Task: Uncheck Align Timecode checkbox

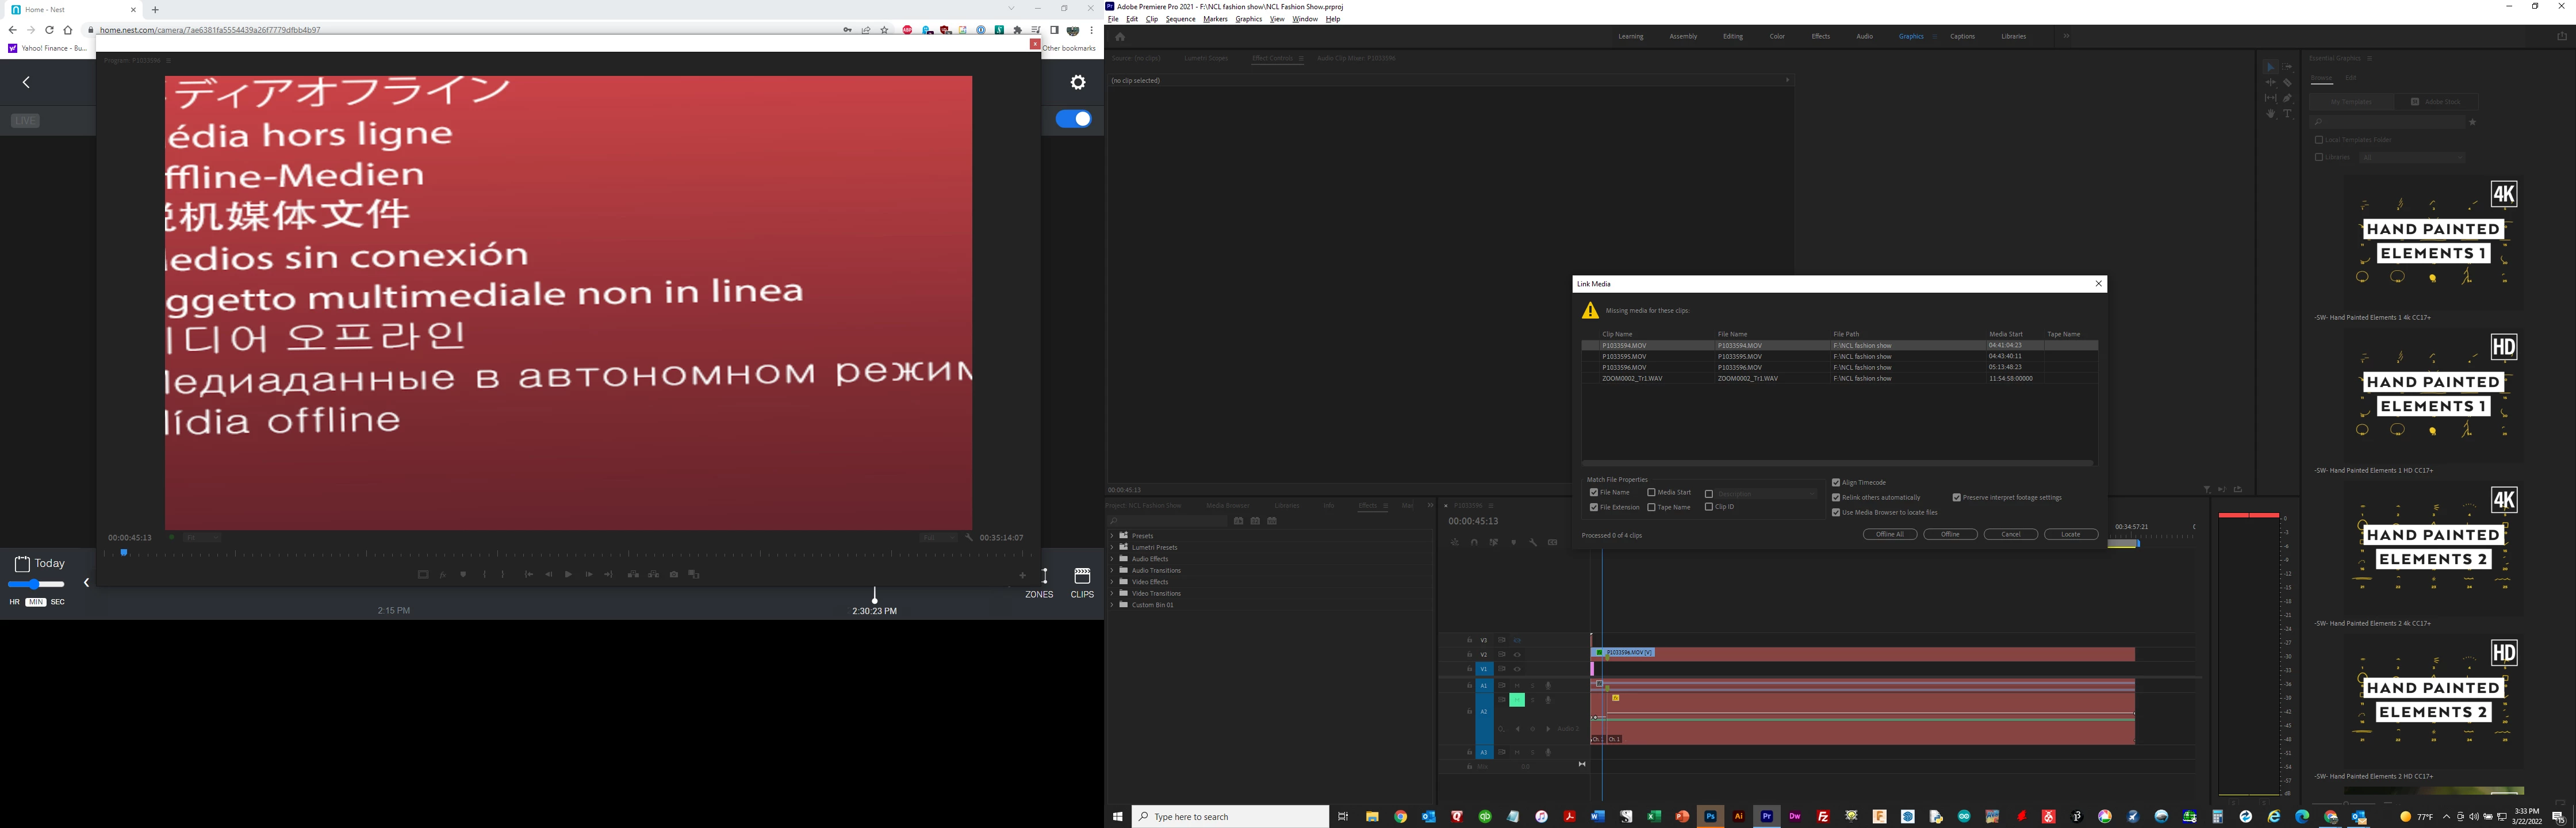Action: point(1836,483)
